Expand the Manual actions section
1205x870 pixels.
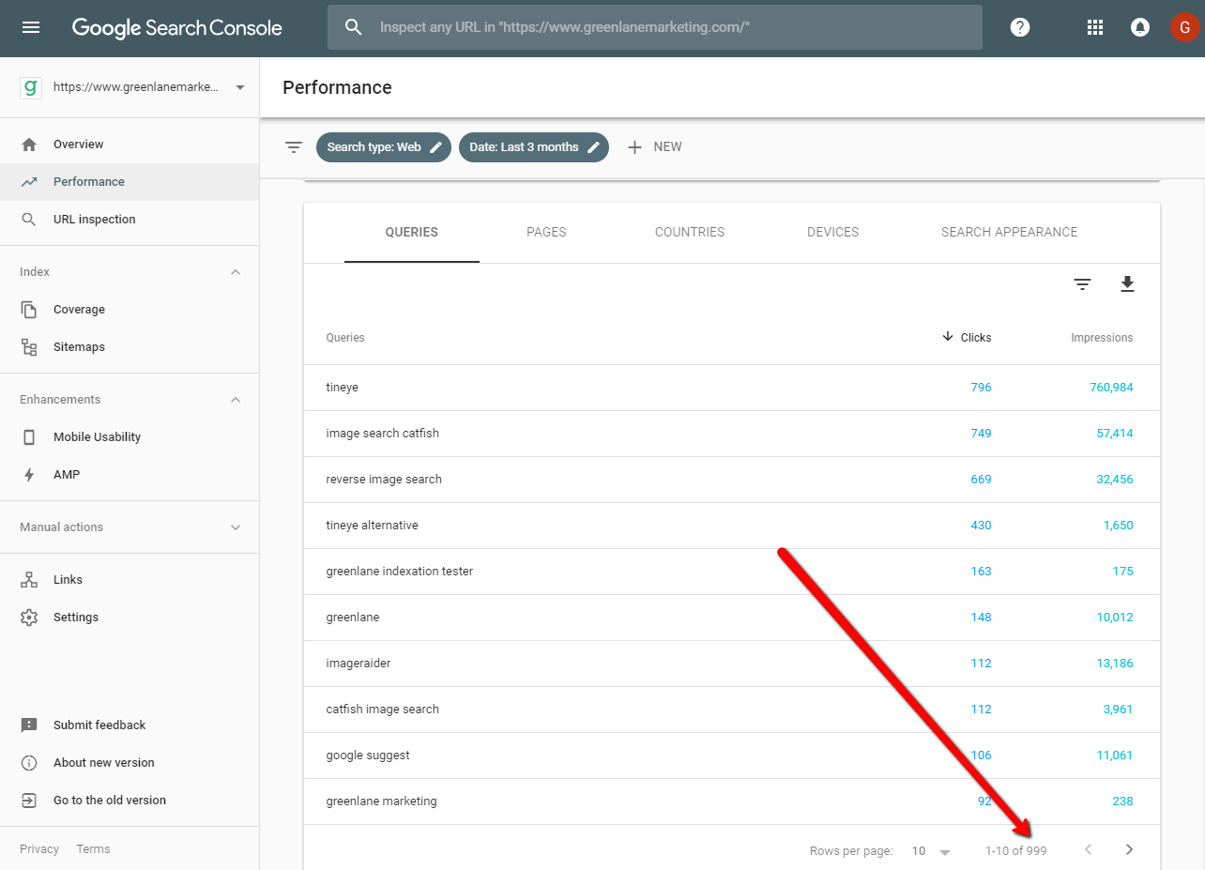click(x=236, y=527)
